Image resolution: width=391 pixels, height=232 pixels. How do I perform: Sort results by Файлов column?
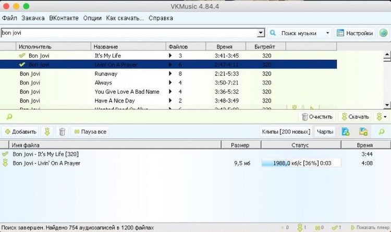pos(186,46)
